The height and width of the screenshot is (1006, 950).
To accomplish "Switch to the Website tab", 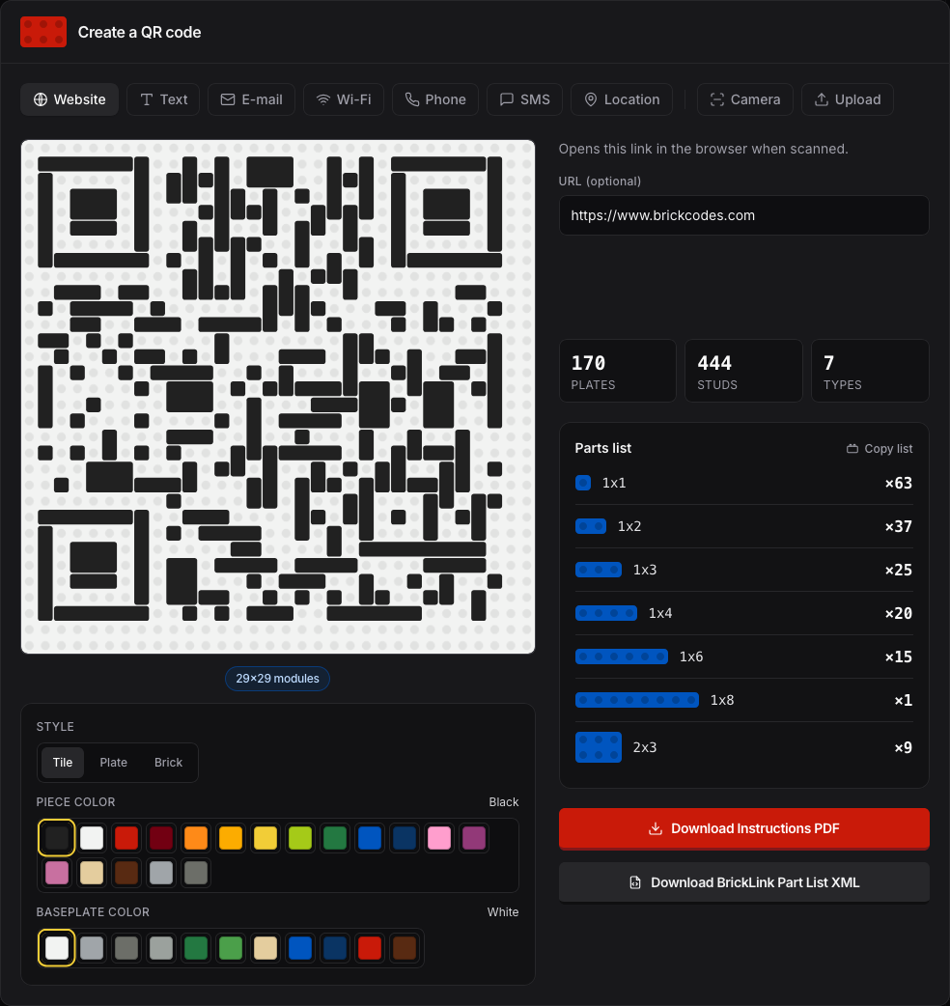I will [x=70, y=99].
